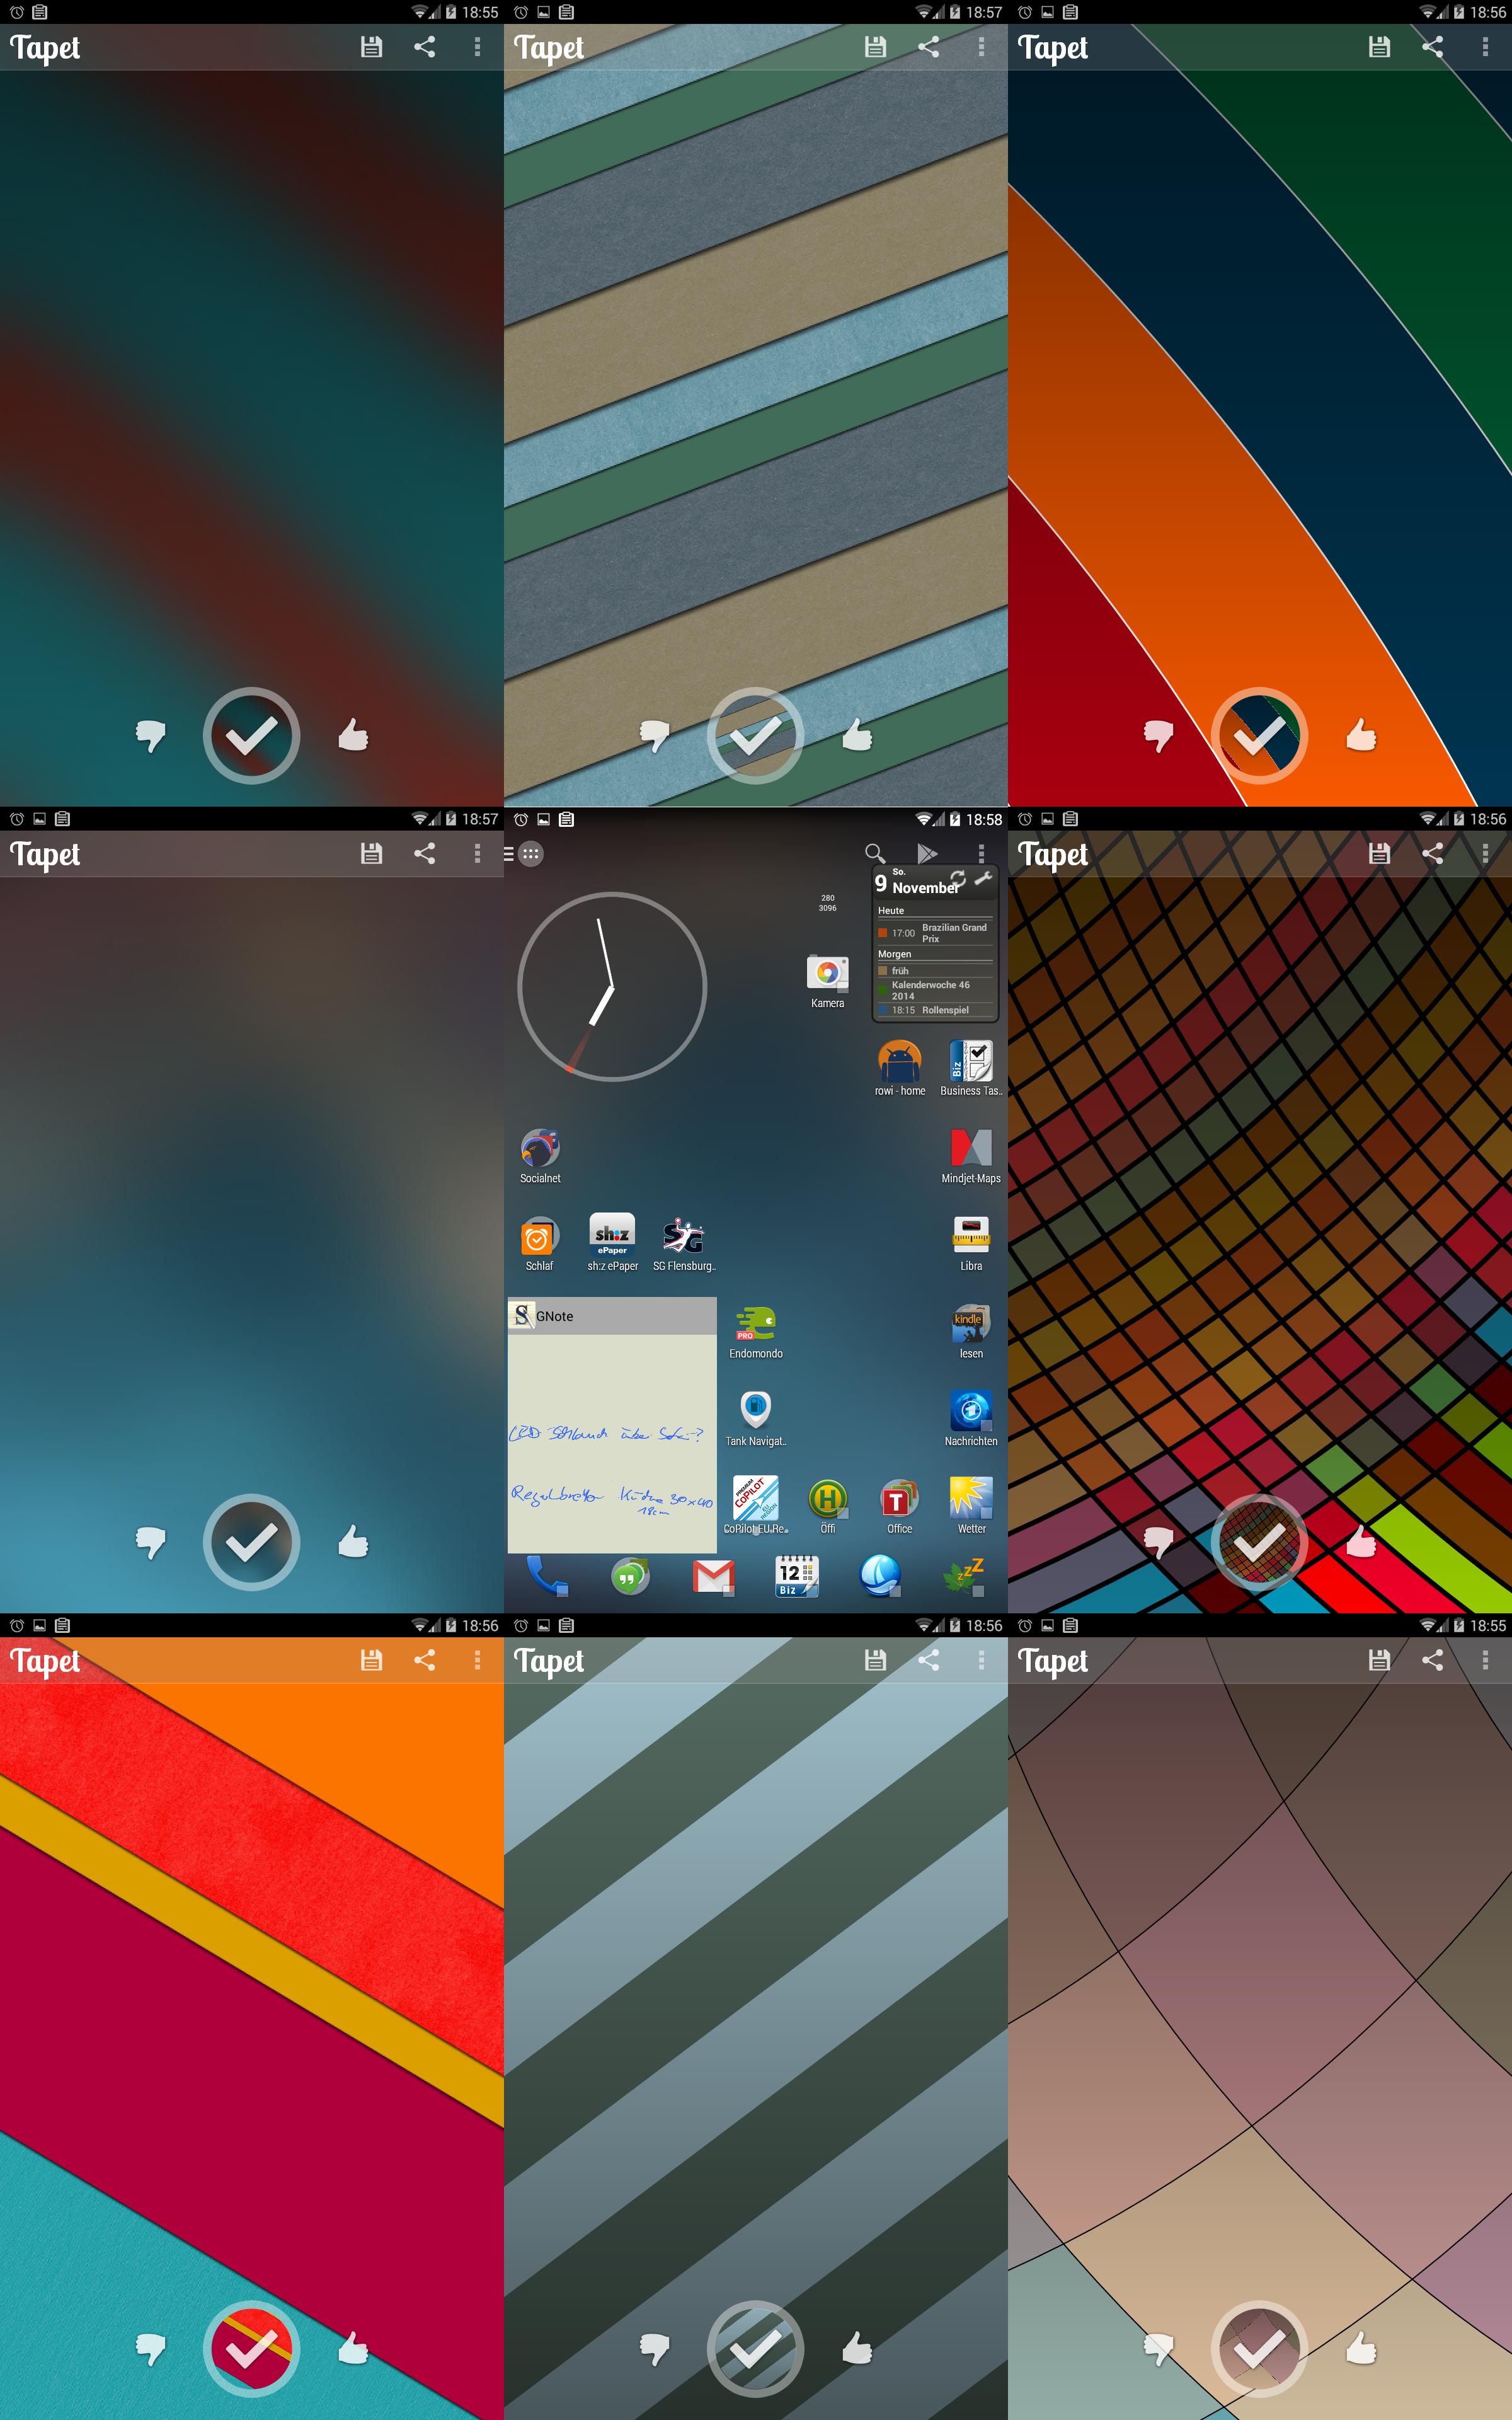
Task: Open overflow menu on paper stripes Tapet screen
Action: pyautogui.click(x=981, y=47)
